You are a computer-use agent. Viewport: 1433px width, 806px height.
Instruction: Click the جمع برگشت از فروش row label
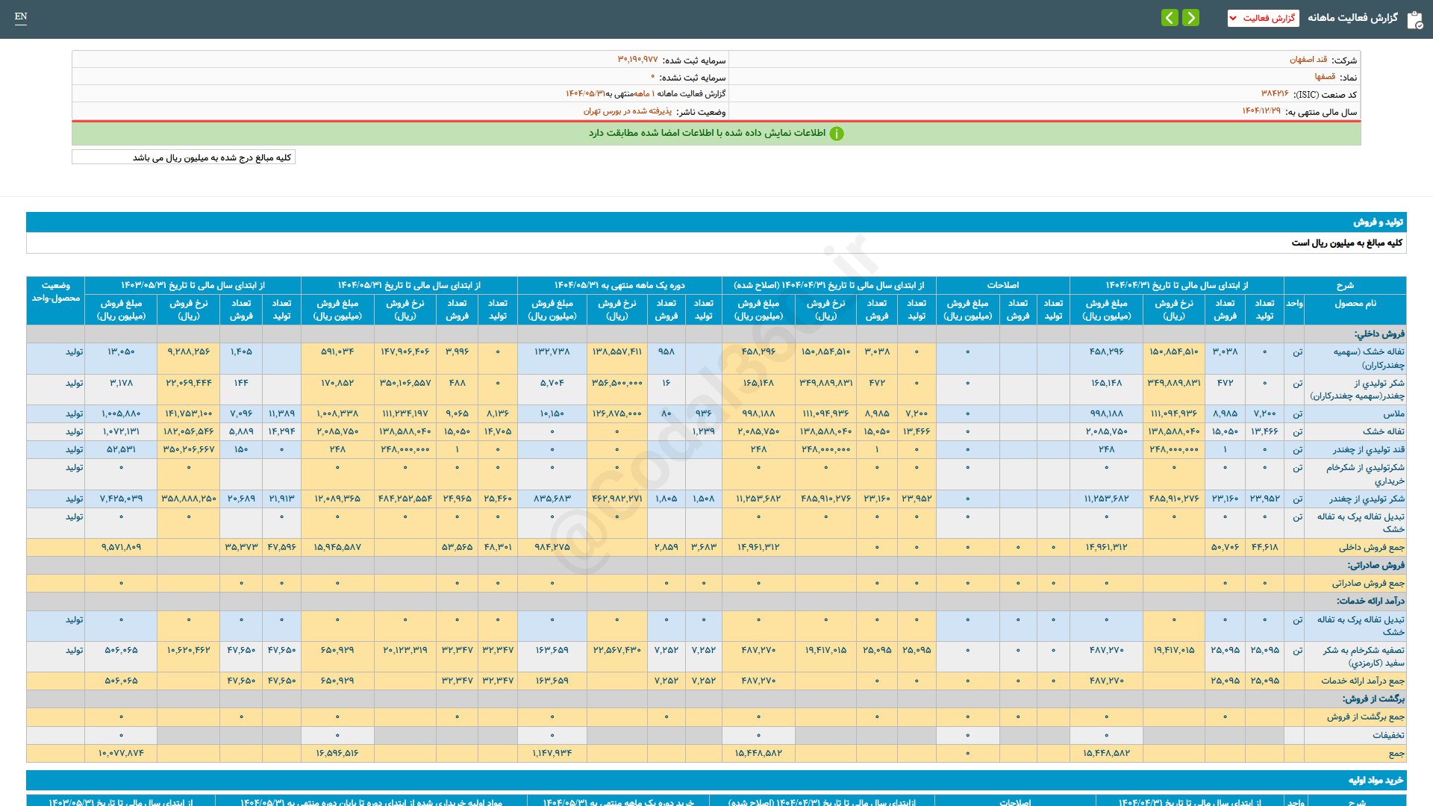[1366, 717]
